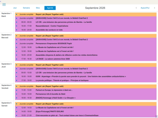Open Repair Lab event on Septembre 2

pos(86,36)
